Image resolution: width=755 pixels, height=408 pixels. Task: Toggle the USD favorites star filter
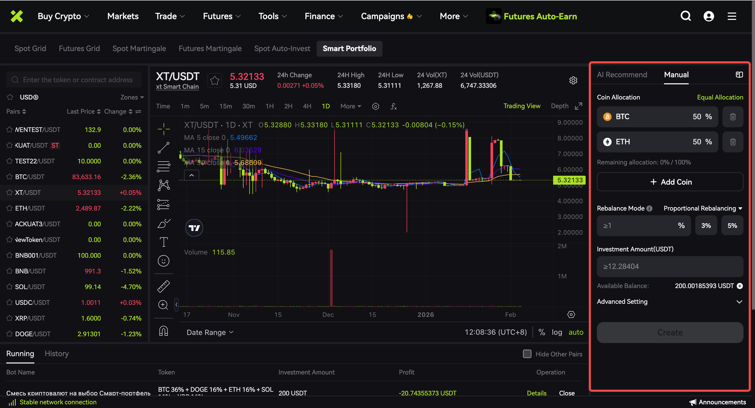[10, 97]
